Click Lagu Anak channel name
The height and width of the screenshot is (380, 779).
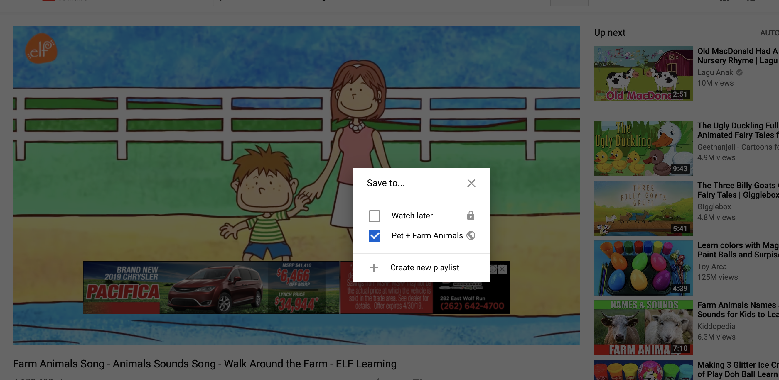point(715,72)
